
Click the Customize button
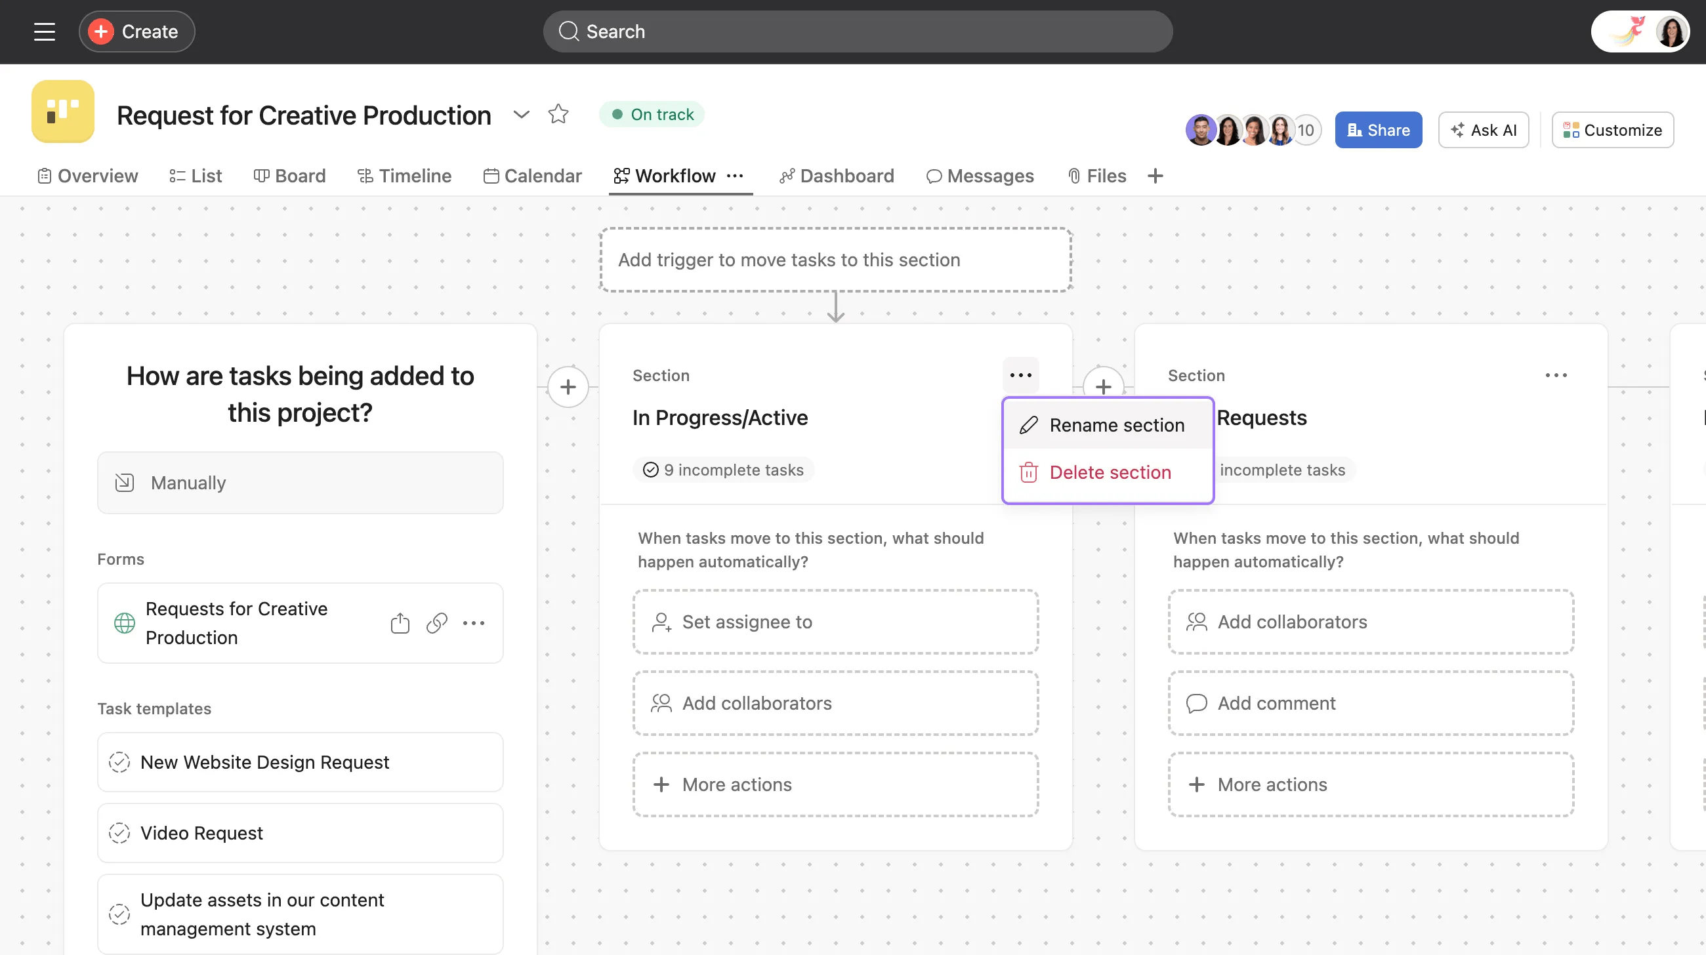[1612, 129]
